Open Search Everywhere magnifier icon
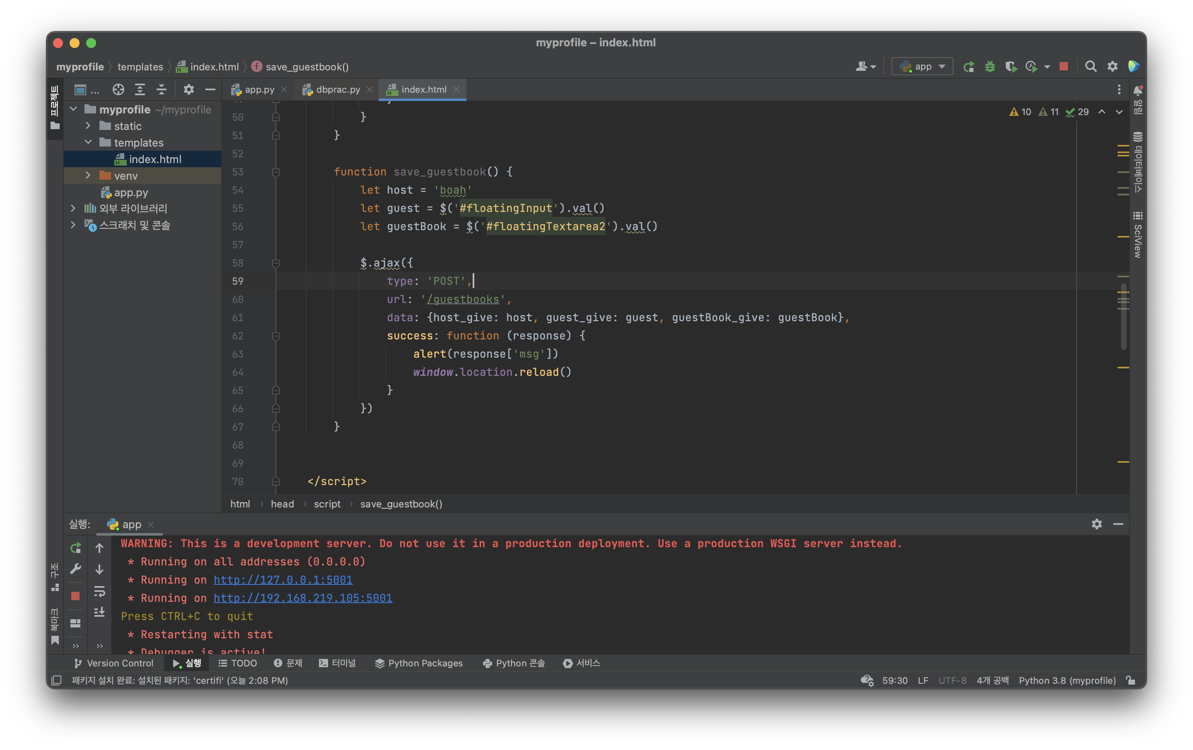The height and width of the screenshot is (750, 1193). click(x=1090, y=66)
